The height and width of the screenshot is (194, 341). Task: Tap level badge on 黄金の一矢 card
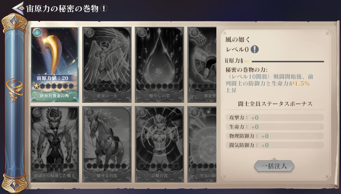pyautogui.click(x=89, y=33)
